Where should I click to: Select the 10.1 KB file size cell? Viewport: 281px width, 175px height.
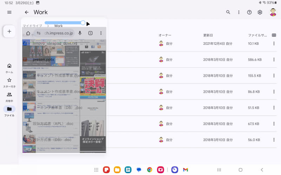pyautogui.click(x=253, y=43)
